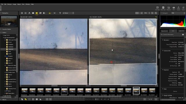Open the File menu
The width and height of the screenshot is (186, 104).
tap(2, 4)
